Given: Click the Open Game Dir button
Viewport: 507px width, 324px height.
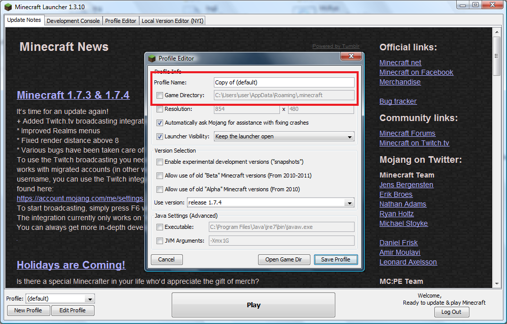Looking at the screenshot, I should [x=283, y=259].
